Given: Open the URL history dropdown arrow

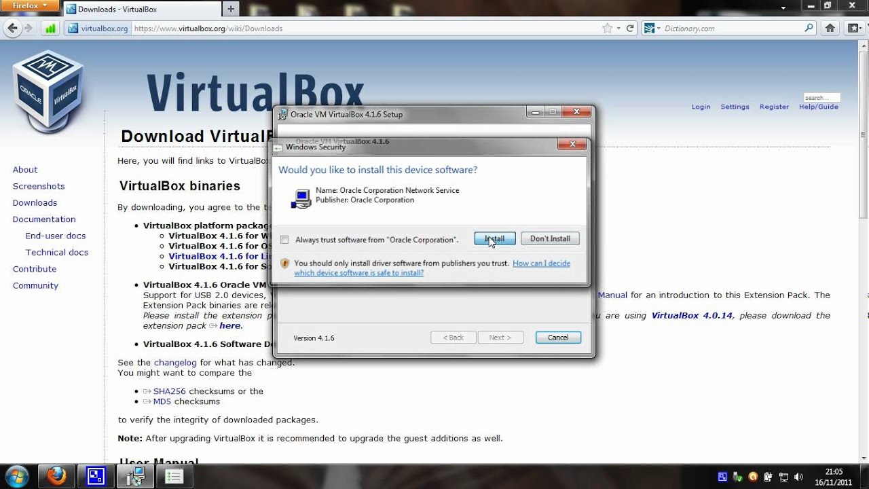Looking at the screenshot, I should (x=618, y=29).
